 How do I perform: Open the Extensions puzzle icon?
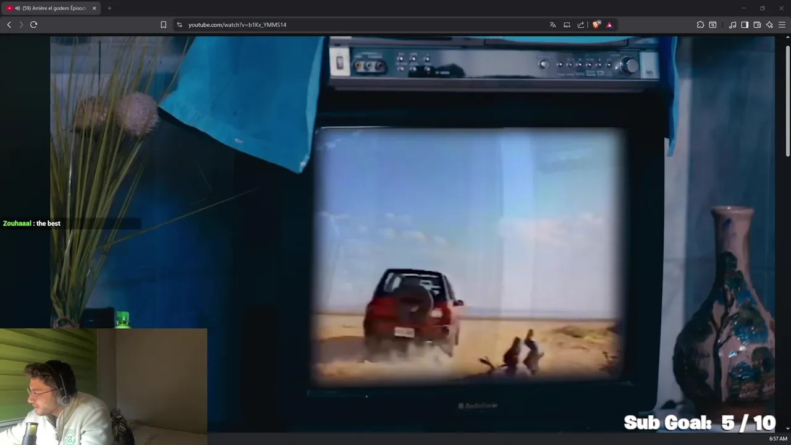(700, 25)
